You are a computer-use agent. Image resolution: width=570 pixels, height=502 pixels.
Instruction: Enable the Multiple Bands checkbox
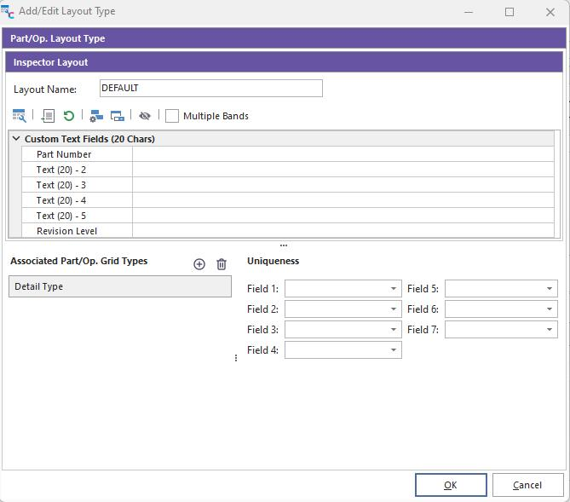(173, 116)
